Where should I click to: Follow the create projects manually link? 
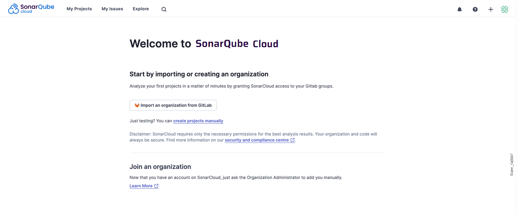pyautogui.click(x=198, y=121)
